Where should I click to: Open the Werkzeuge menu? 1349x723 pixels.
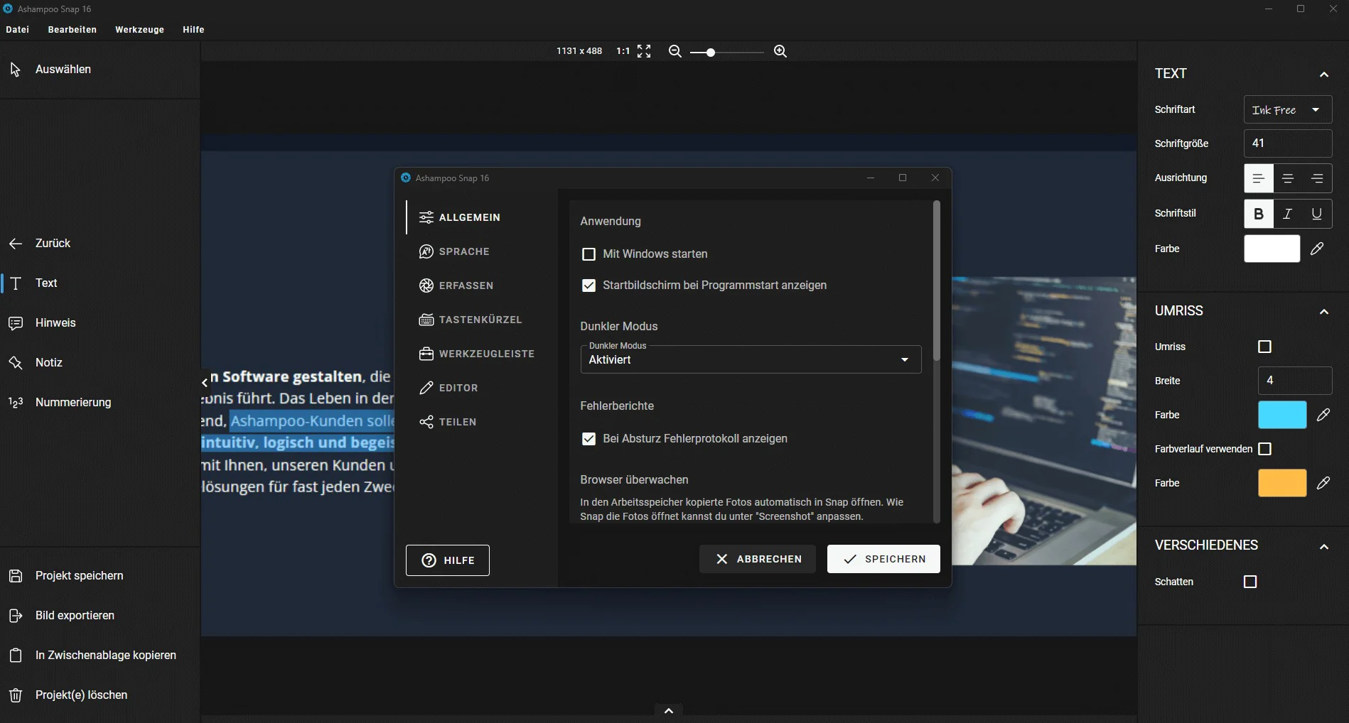coord(139,30)
